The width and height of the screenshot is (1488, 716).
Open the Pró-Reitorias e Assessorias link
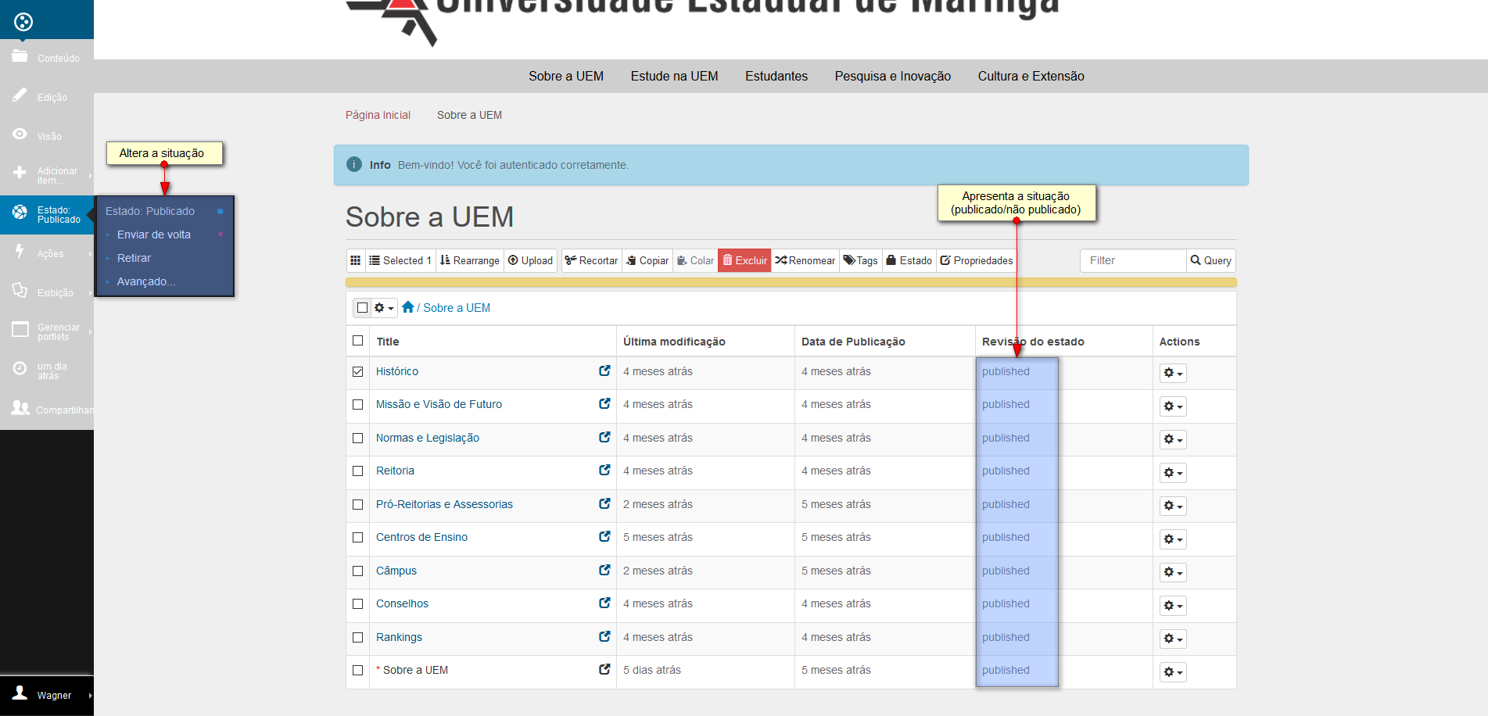point(444,504)
